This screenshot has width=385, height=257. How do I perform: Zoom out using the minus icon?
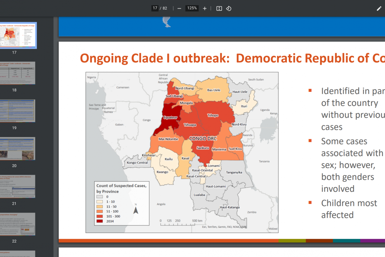[179, 8]
